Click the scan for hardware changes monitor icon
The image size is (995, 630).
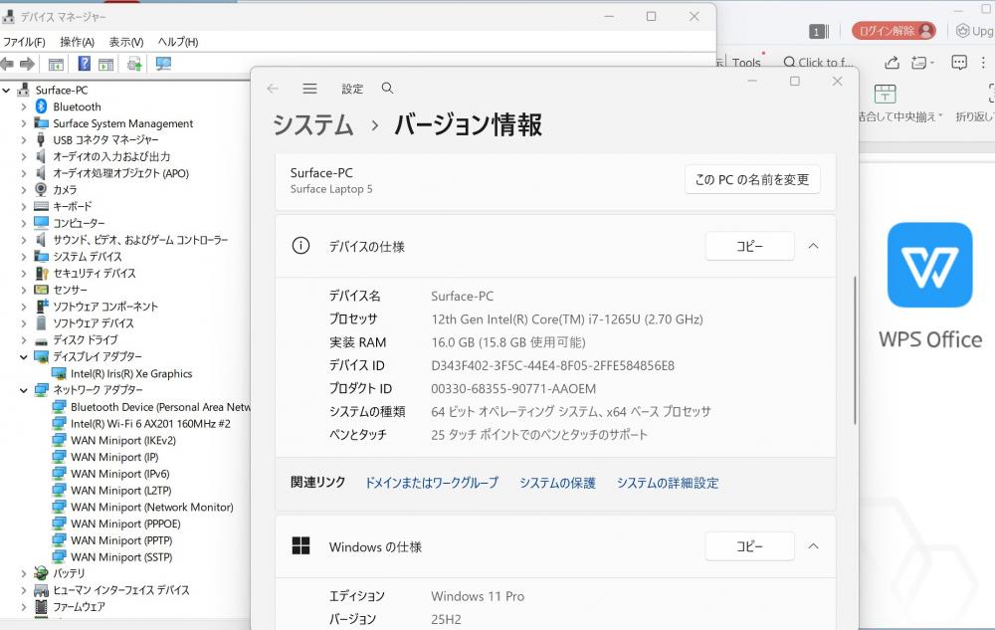click(x=163, y=64)
